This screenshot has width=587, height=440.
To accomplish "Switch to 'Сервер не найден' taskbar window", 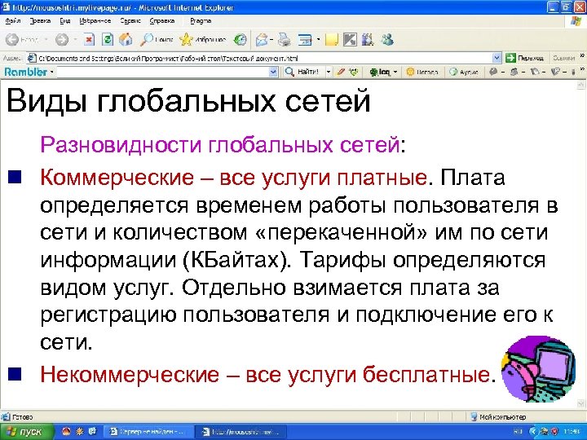I will tap(147, 432).
